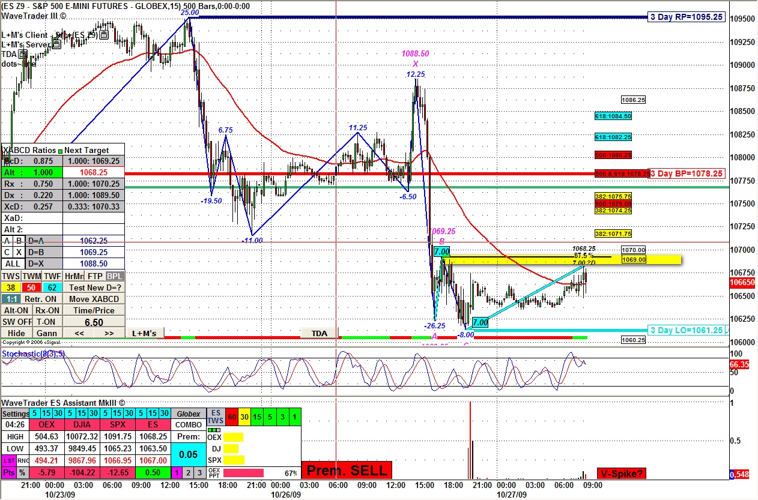Click the 3 Day LO=1061.25 label

tap(687, 330)
